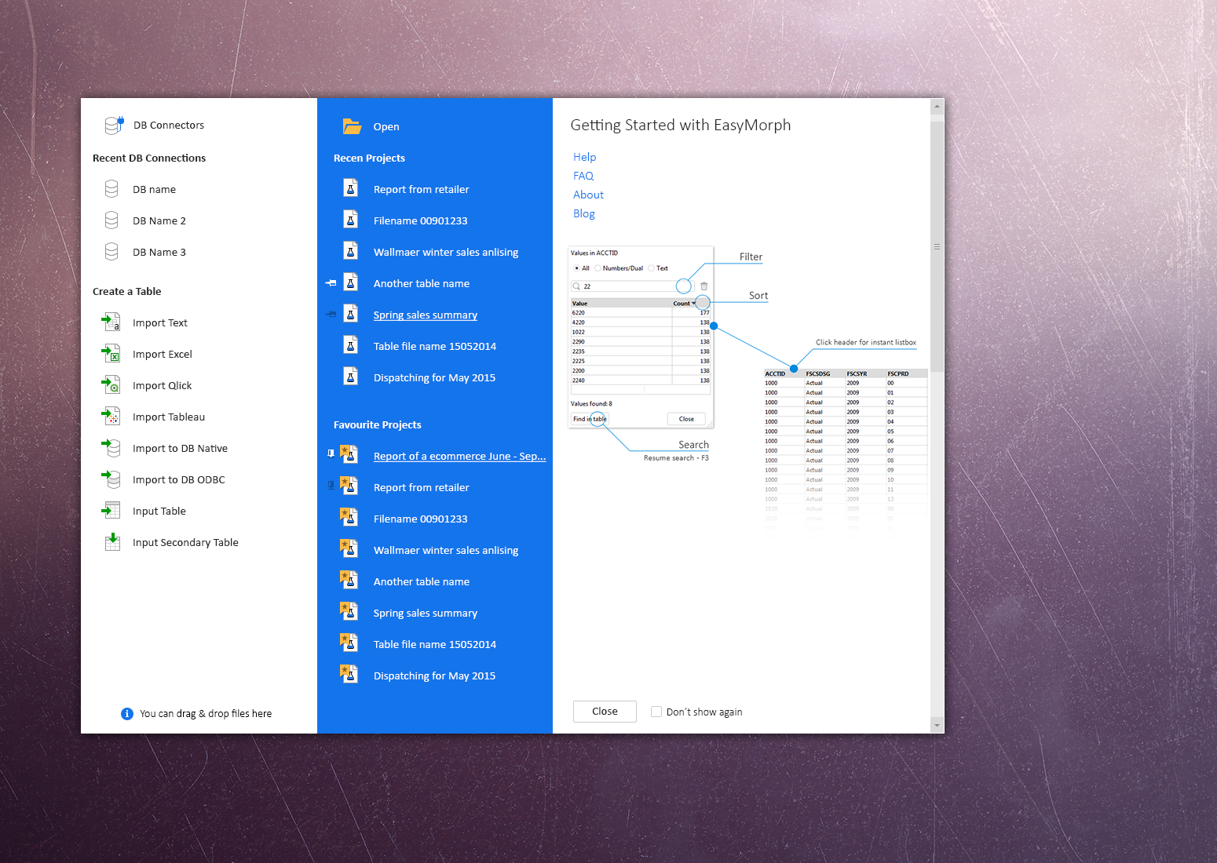Click the pin icon beside Spring sales summary

click(x=331, y=315)
